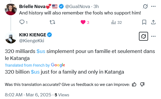This screenshot has width=161, height=99.
Task: Bookmark Brielle Nova's reply
Action: (144, 22)
